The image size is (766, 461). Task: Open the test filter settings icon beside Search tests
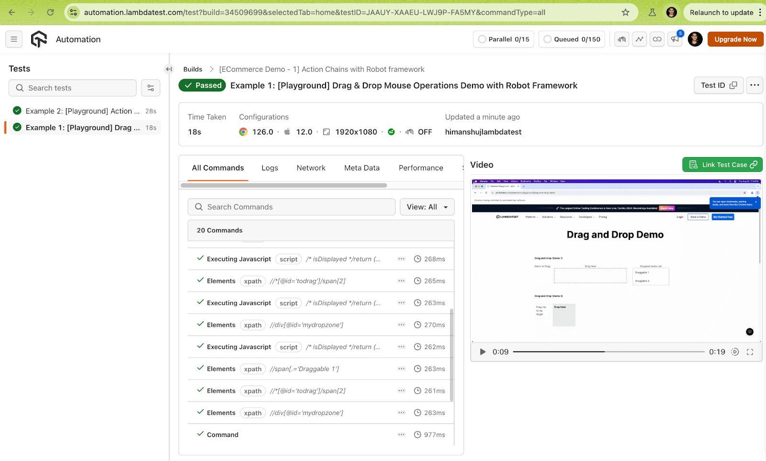pos(150,88)
